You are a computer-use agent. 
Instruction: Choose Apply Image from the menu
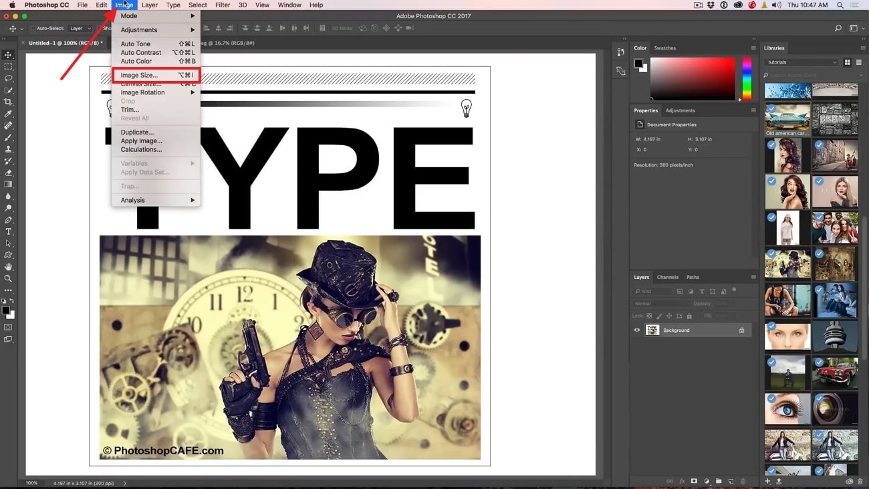tap(156, 141)
